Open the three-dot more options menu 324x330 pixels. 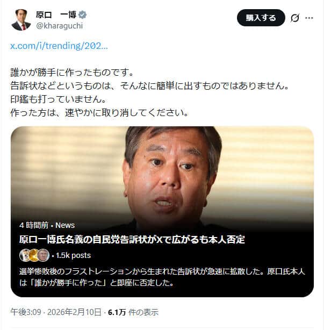(x=309, y=18)
